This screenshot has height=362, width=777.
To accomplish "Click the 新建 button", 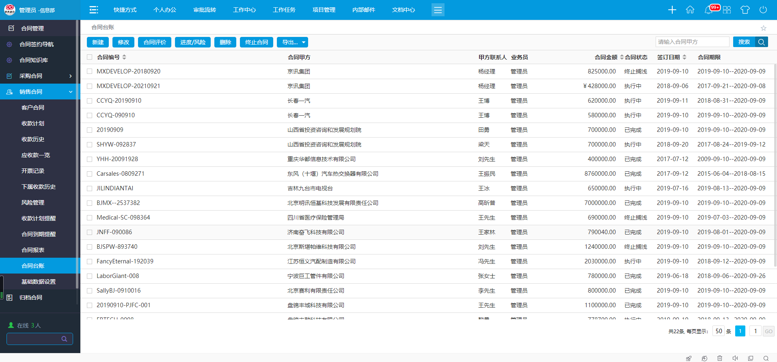I will point(98,42).
